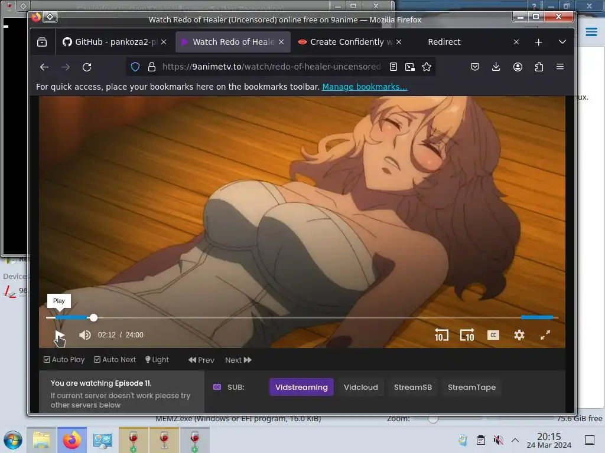Mute the video with the speaker icon

coord(85,335)
